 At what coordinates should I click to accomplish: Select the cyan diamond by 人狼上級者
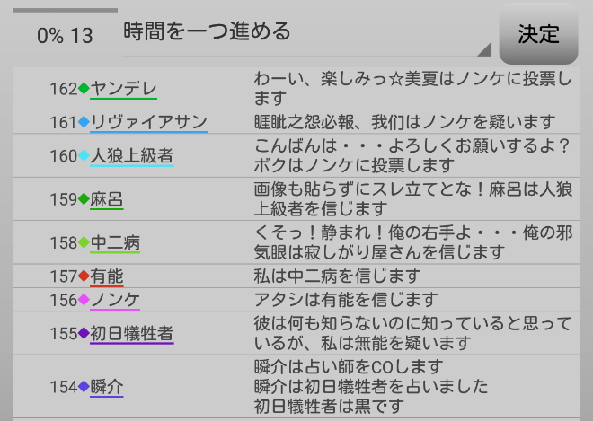point(84,156)
